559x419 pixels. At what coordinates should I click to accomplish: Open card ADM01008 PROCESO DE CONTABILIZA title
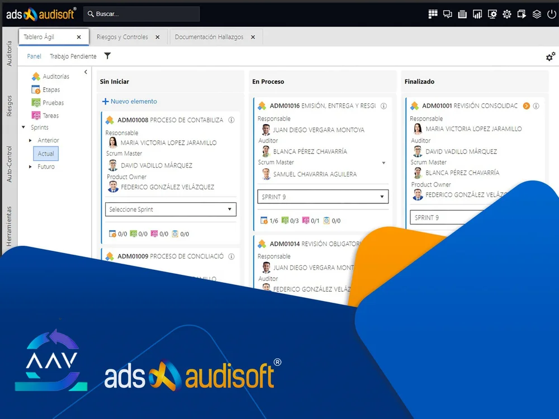pos(170,120)
